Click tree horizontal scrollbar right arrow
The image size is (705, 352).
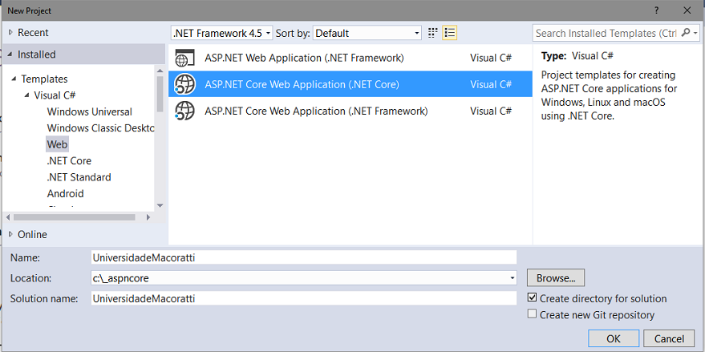pos(148,217)
